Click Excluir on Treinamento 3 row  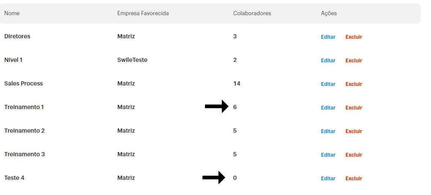click(x=354, y=155)
